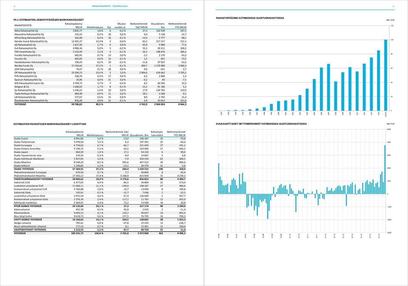The image size is (408, 286).
Task: Select the 'Käteisrahastot' row name
Action: (22, 209)
